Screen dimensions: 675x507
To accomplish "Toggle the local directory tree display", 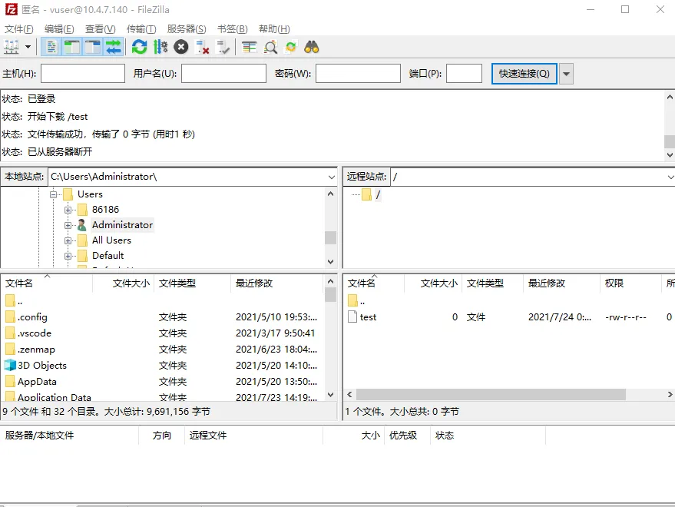I will tap(72, 47).
